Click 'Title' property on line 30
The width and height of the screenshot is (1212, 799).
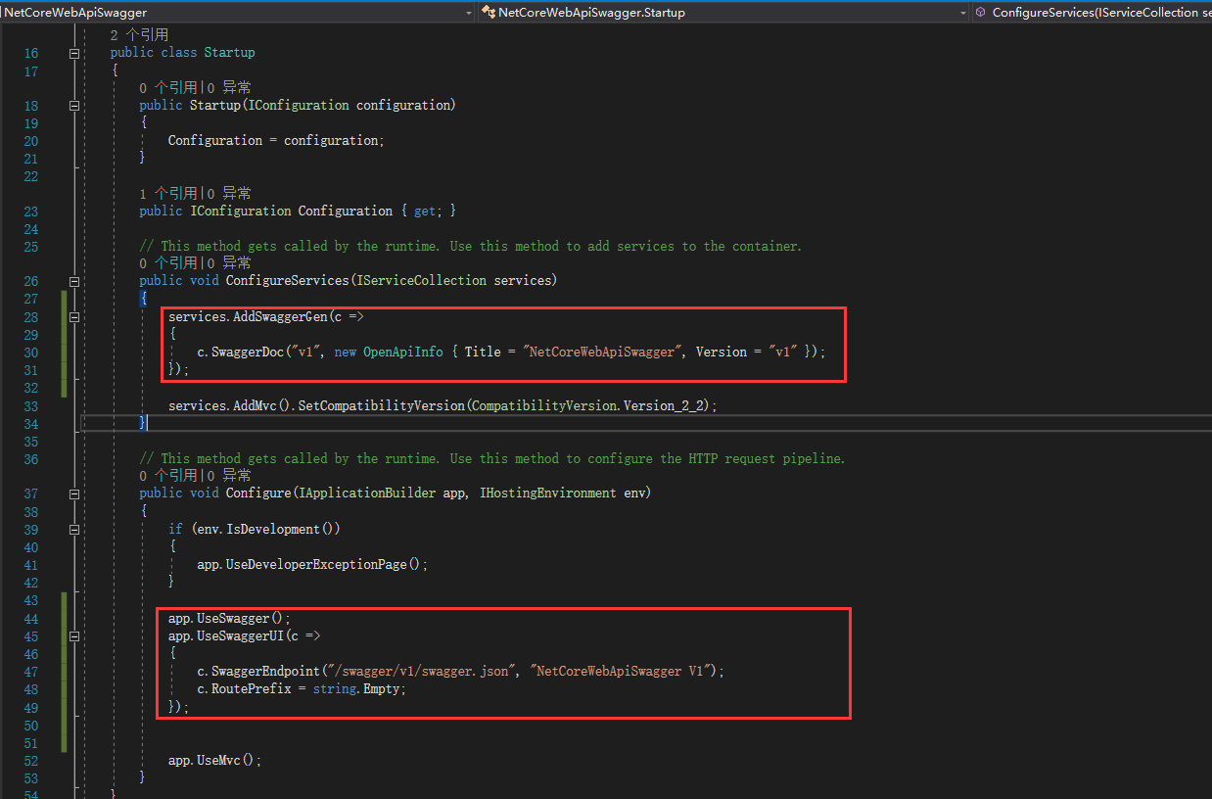click(483, 352)
